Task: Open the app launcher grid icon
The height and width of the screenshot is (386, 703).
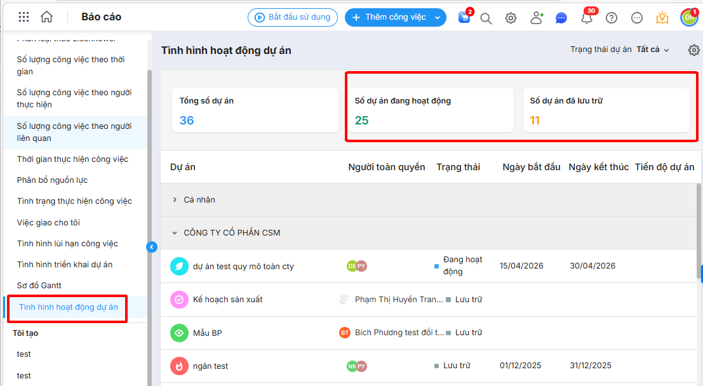Action: pos(23,17)
